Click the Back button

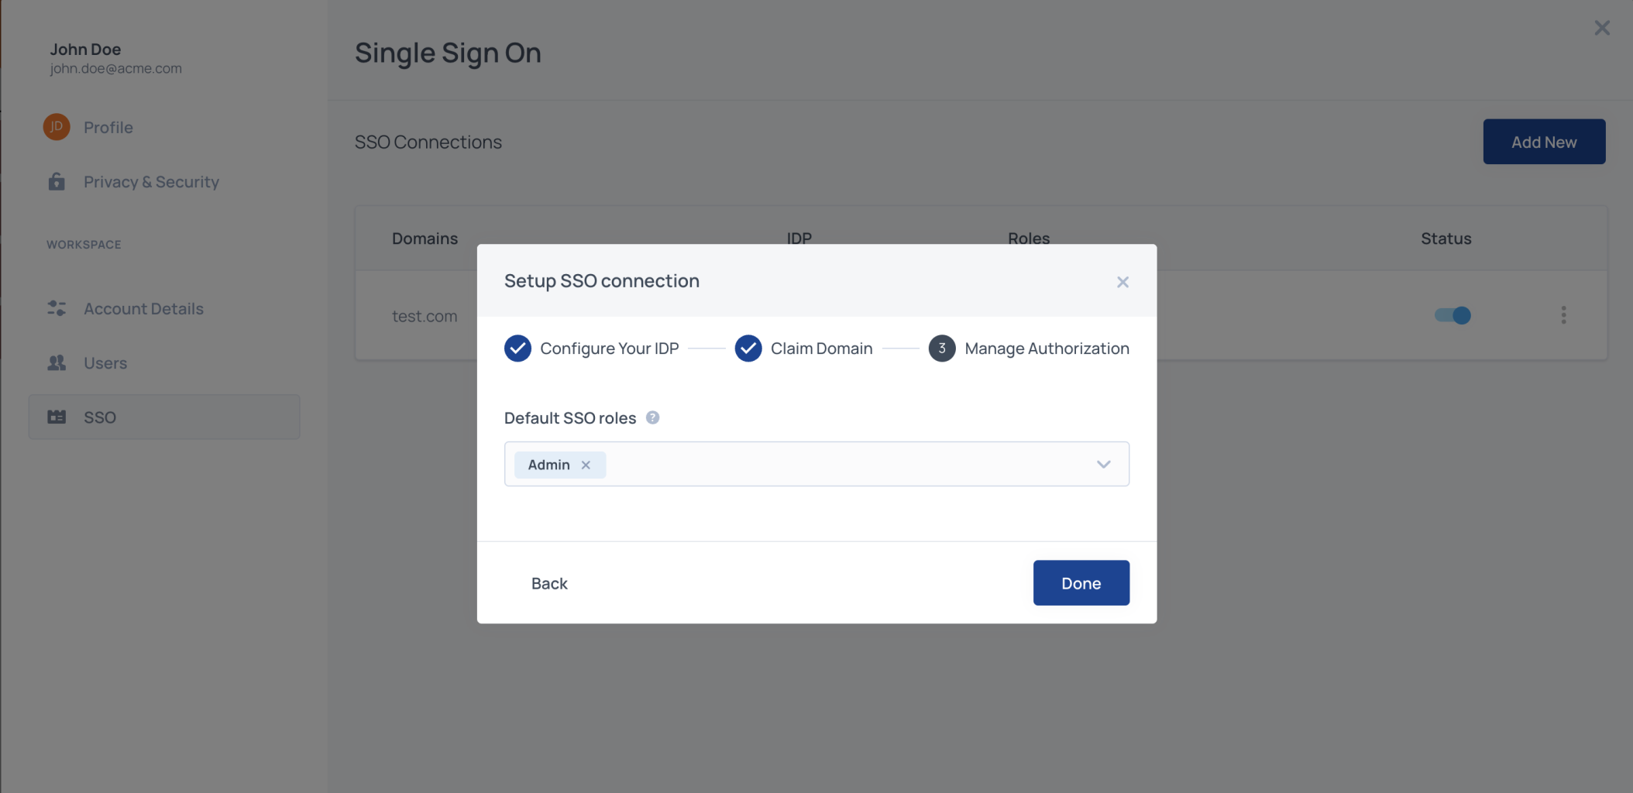tap(549, 583)
